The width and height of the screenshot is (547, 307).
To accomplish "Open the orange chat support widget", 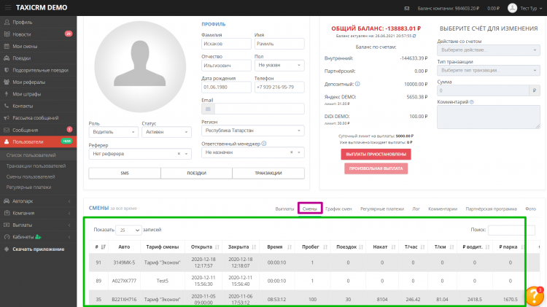I will coord(534,297).
